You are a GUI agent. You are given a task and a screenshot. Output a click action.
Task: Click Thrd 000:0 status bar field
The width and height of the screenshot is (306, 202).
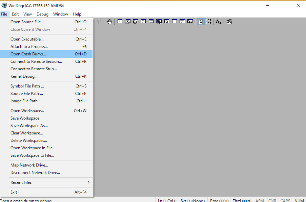(x=242, y=200)
